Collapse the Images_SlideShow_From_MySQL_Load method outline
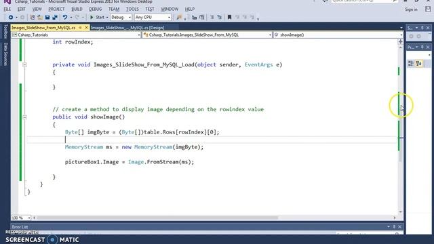Image resolution: width=434 pixels, height=244 pixels. click(x=24, y=65)
